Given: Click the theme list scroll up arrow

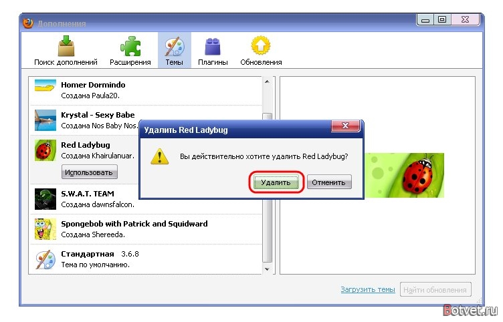Looking at the screenshot, I should coord(267,82).
